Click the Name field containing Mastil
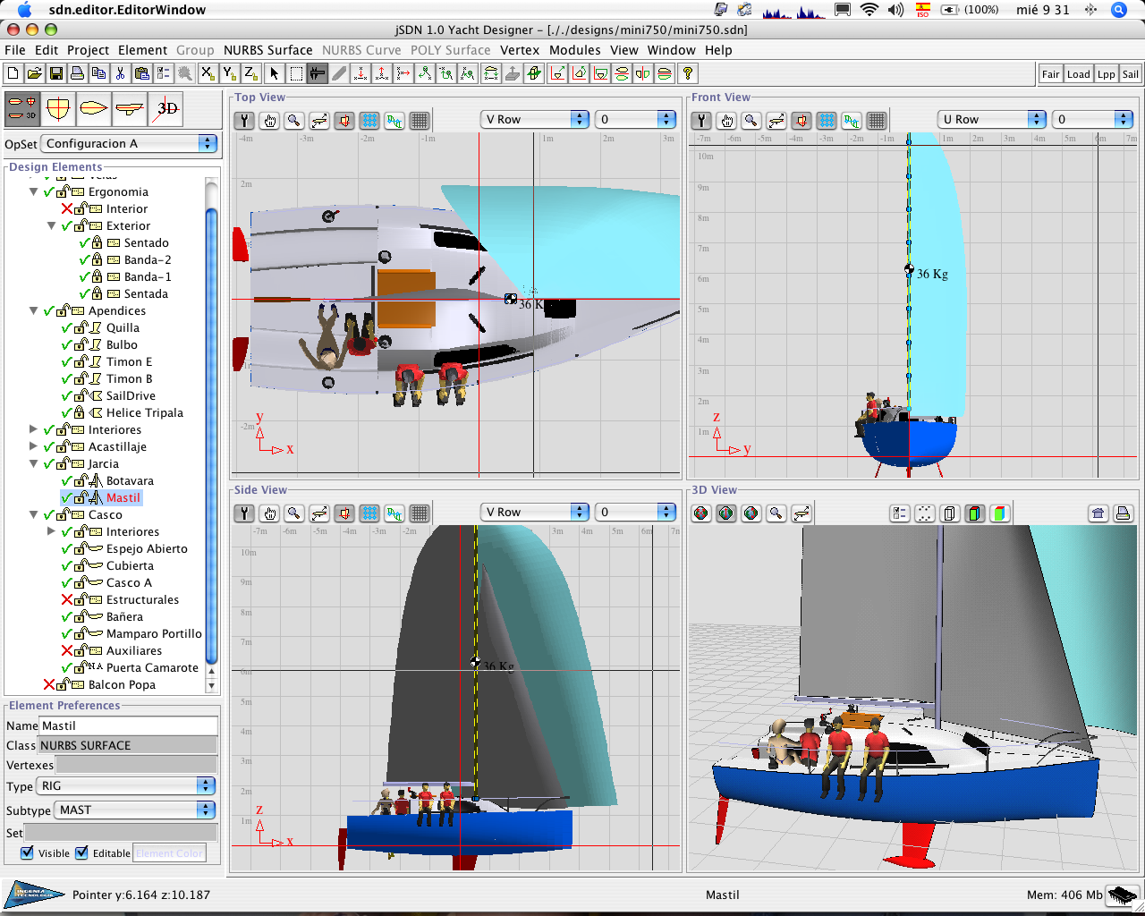 tap(128, 725)
